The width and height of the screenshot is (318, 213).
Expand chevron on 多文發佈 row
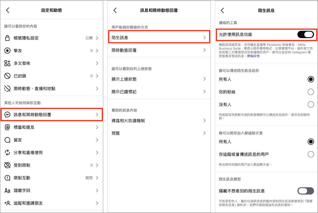[x=97, y=63]
